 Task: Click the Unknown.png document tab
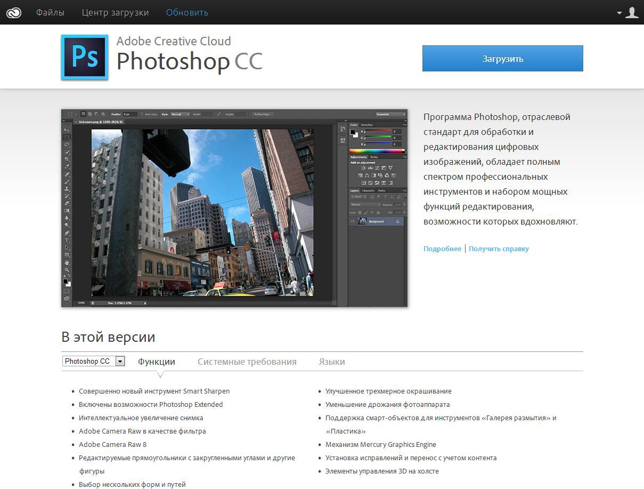[99, 122]
